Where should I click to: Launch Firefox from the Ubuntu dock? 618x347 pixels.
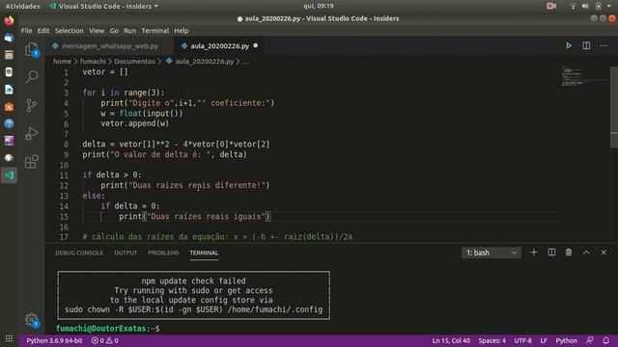click(x=9, y=20)
